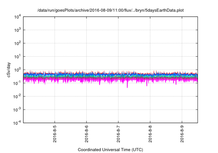Click the 10^2 y-axis tick label
The width and height of the screenshot is (218, 153).
point(17,43)
